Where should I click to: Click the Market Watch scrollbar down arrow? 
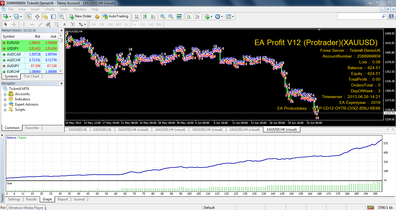pyautogui.click(x=61, y=71)
